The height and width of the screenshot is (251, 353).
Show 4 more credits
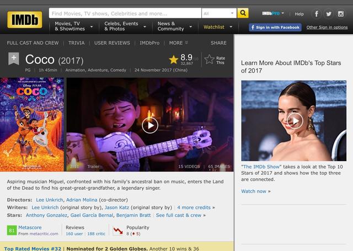click(194, 207)
